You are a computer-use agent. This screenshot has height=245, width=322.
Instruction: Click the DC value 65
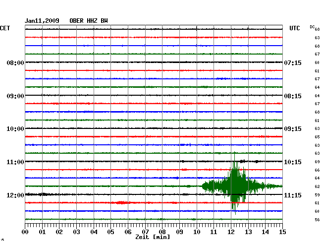tap(317, 137)
